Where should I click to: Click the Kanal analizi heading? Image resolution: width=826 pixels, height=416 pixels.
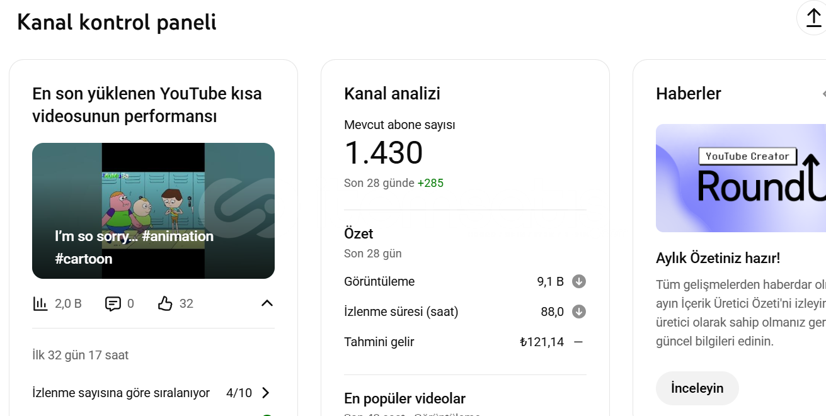[x=392, y=94]
